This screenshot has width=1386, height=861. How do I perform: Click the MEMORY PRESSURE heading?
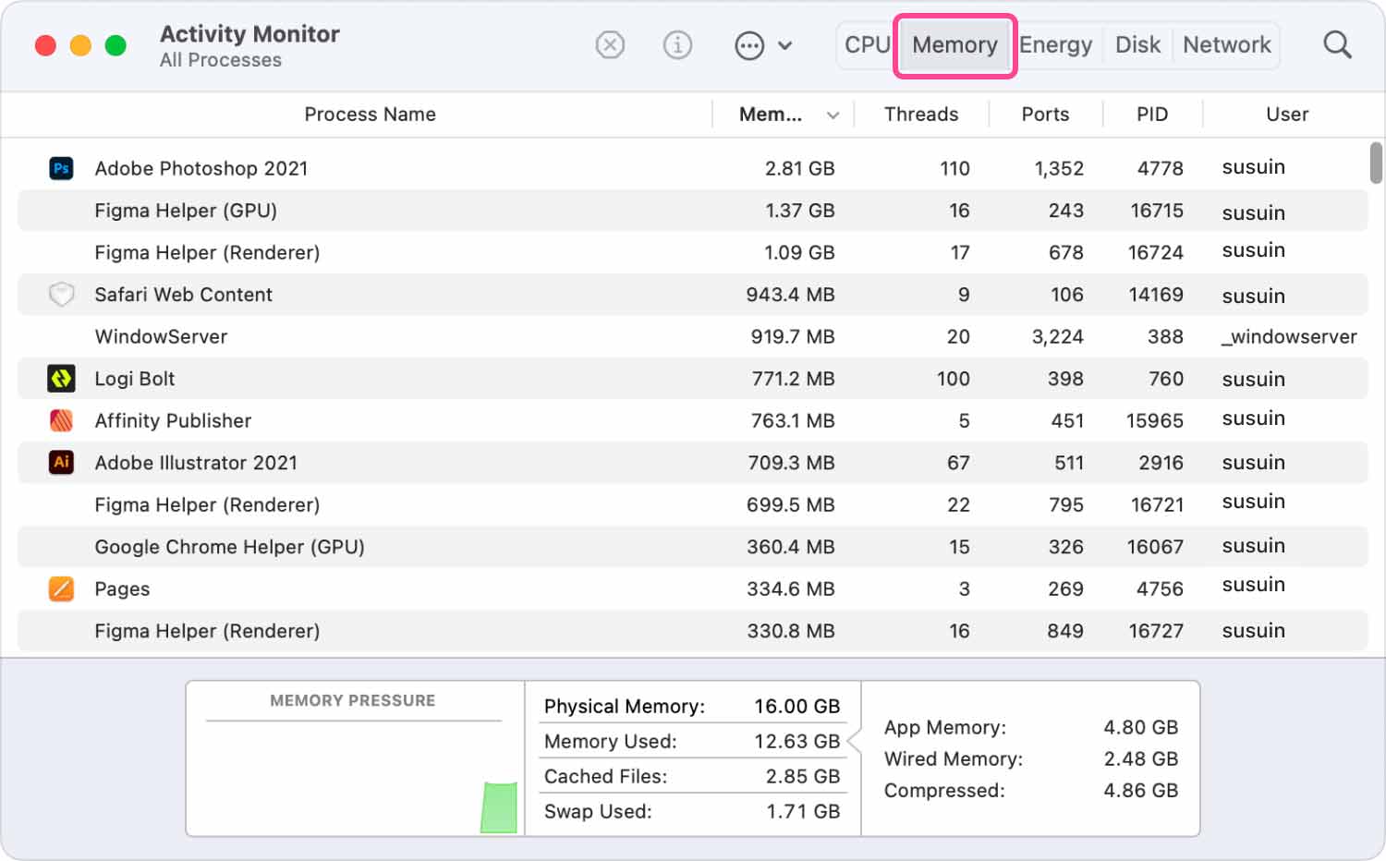point(352,700)
